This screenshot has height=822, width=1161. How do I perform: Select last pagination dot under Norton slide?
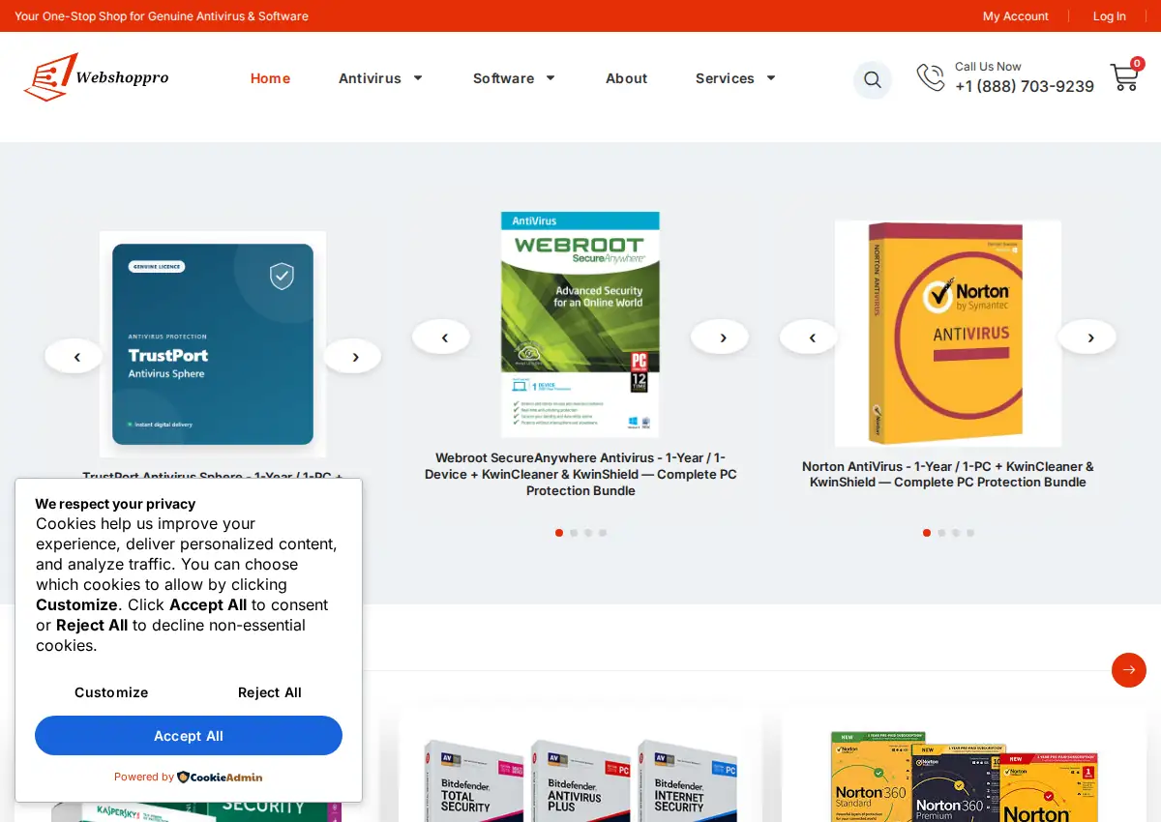pos(970,533)
